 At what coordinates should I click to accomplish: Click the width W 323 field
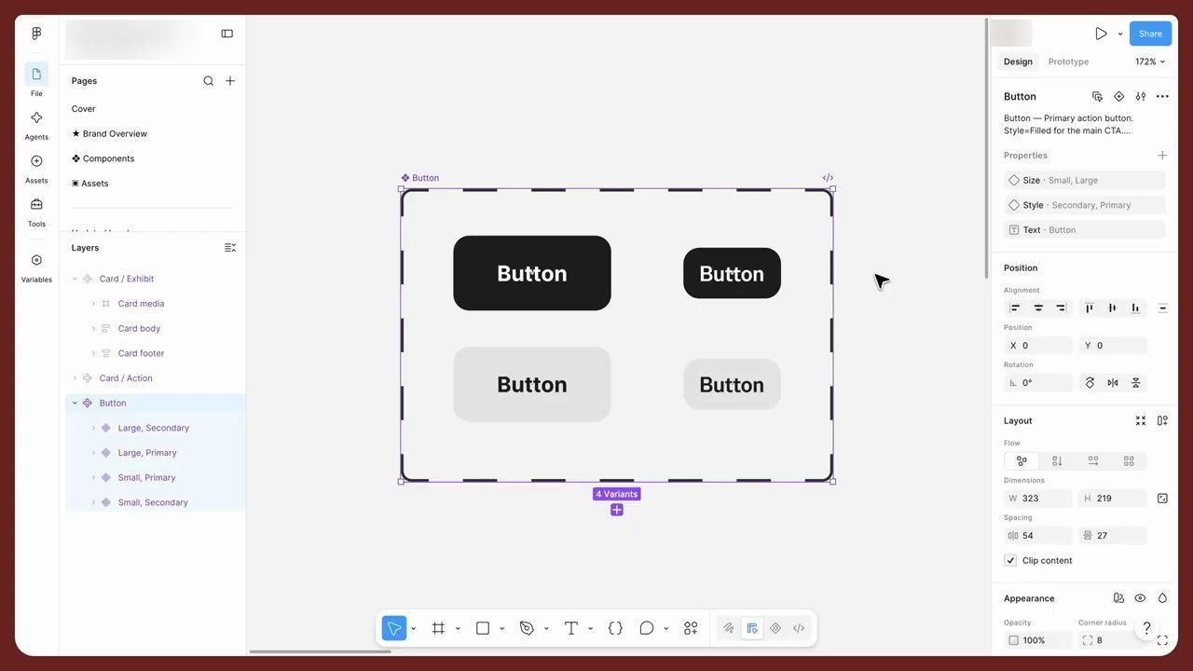(x=1038, y=499)
